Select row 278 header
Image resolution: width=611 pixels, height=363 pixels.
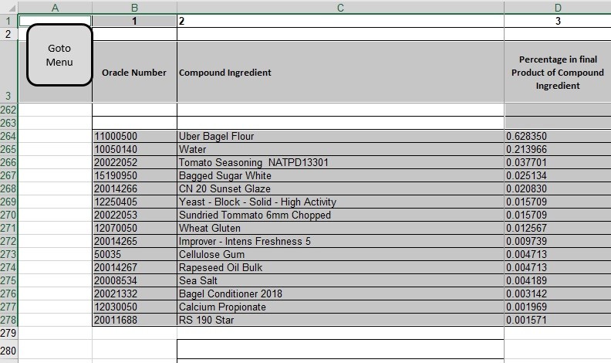[8, 320]
